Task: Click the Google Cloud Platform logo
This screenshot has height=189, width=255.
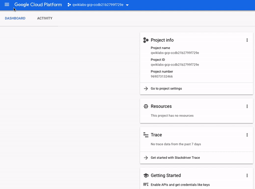Action: coord(38,5)
